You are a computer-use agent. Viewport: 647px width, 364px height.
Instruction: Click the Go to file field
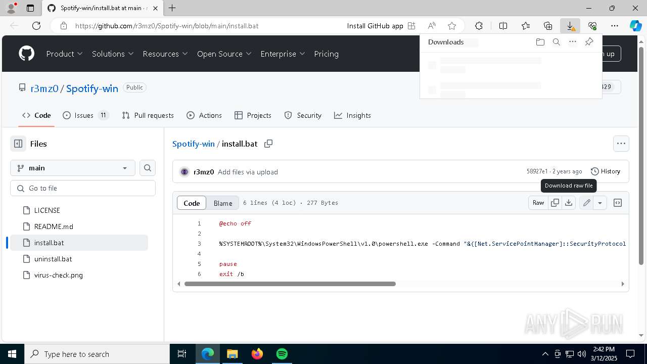[x=83, y=188]
